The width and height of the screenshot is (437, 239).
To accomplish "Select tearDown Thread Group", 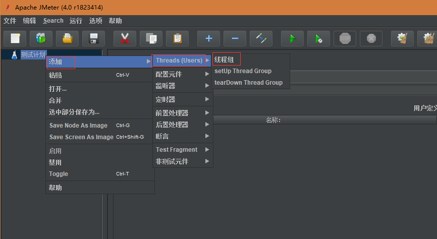I will 251,83.
